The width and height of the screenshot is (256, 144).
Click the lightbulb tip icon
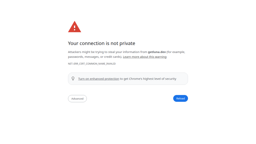73,78
